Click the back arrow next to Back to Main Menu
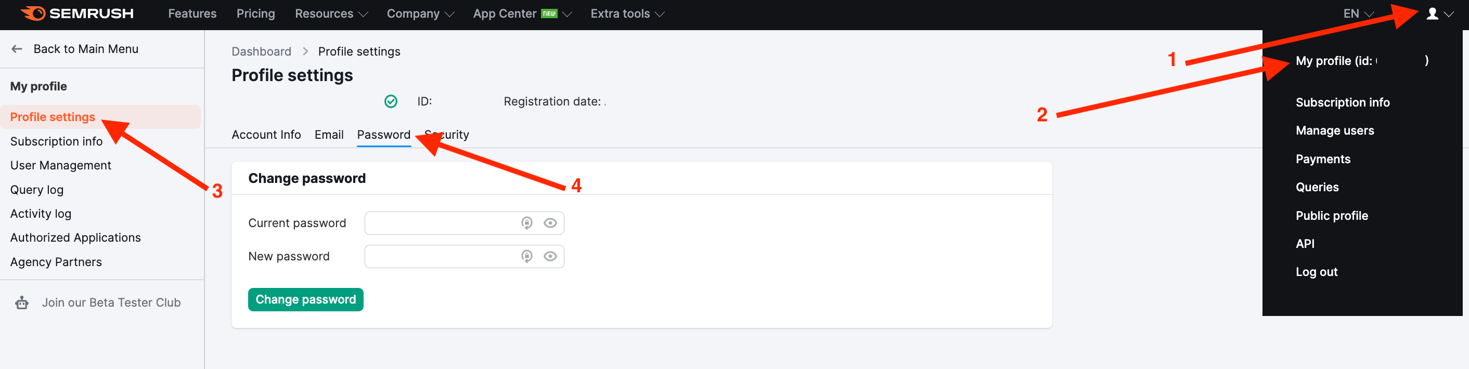Image resolution: width=1469 pixels, height=369 pixels. tap(17, 48)
